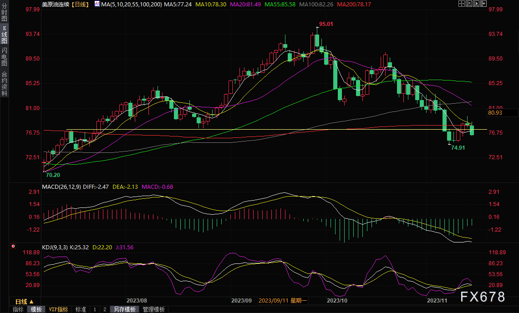The width and height of the screenshot is (519, 313).
Task: Select the 模板 bottom tab
Action: [x=36, y=309]
